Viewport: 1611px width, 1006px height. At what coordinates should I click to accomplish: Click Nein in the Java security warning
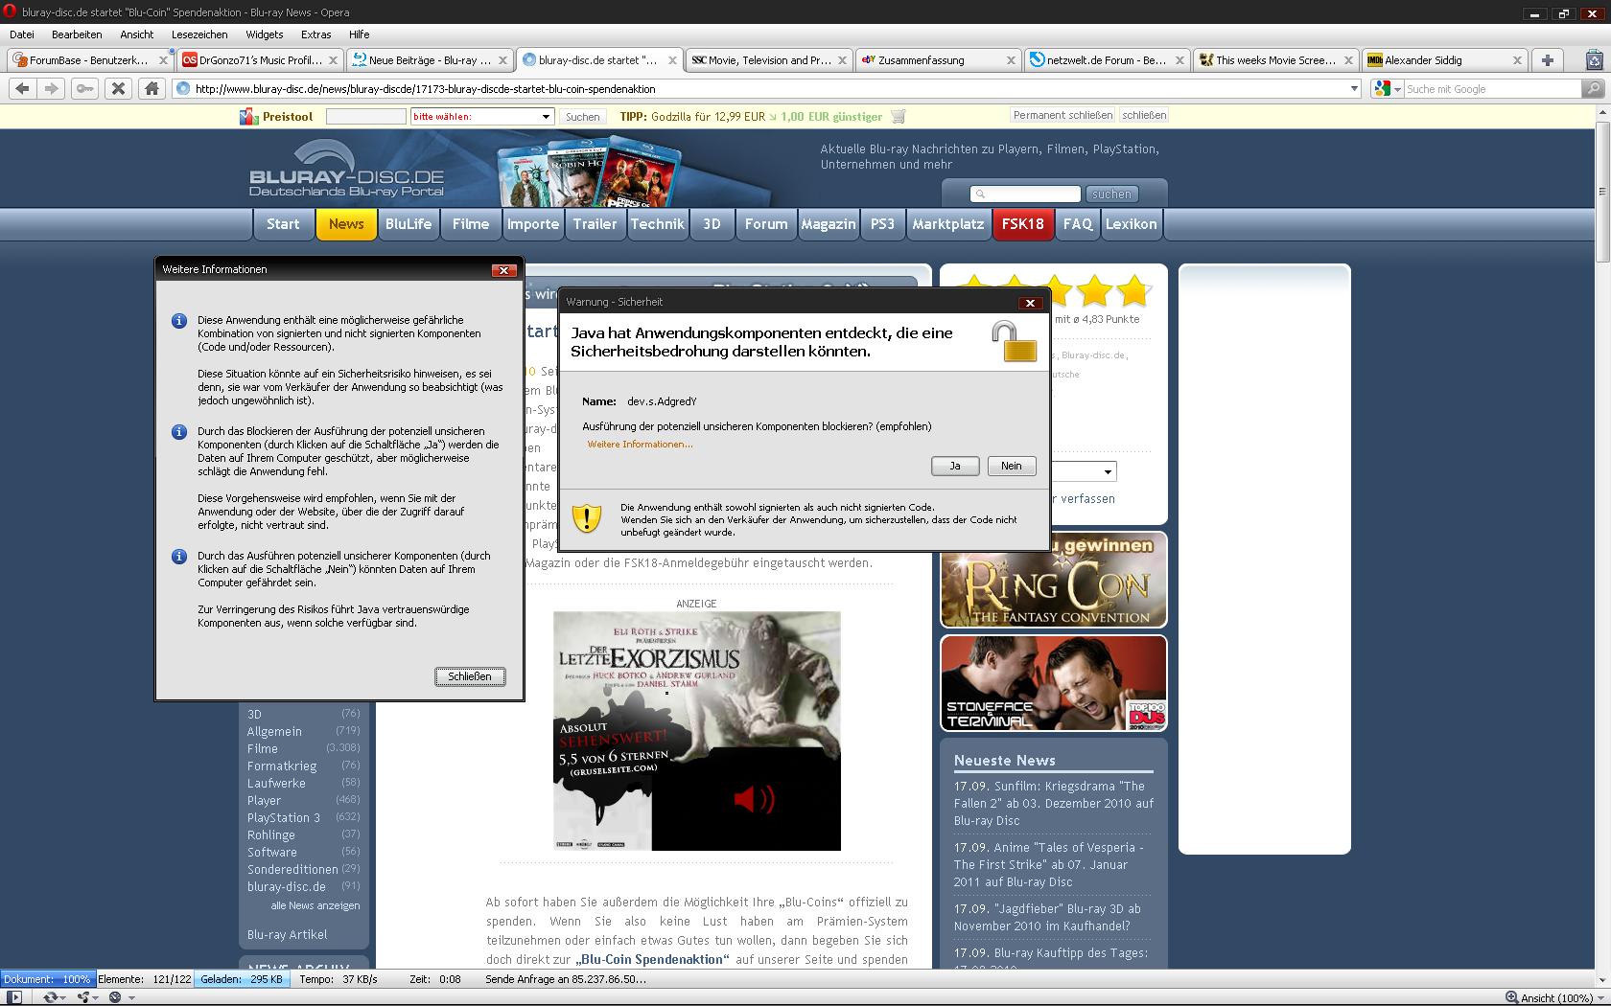pos(1012,466)
